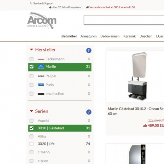Click the b-collection brand logo
The height and width of the screenshot is (164, 164).
coord(41,94)
